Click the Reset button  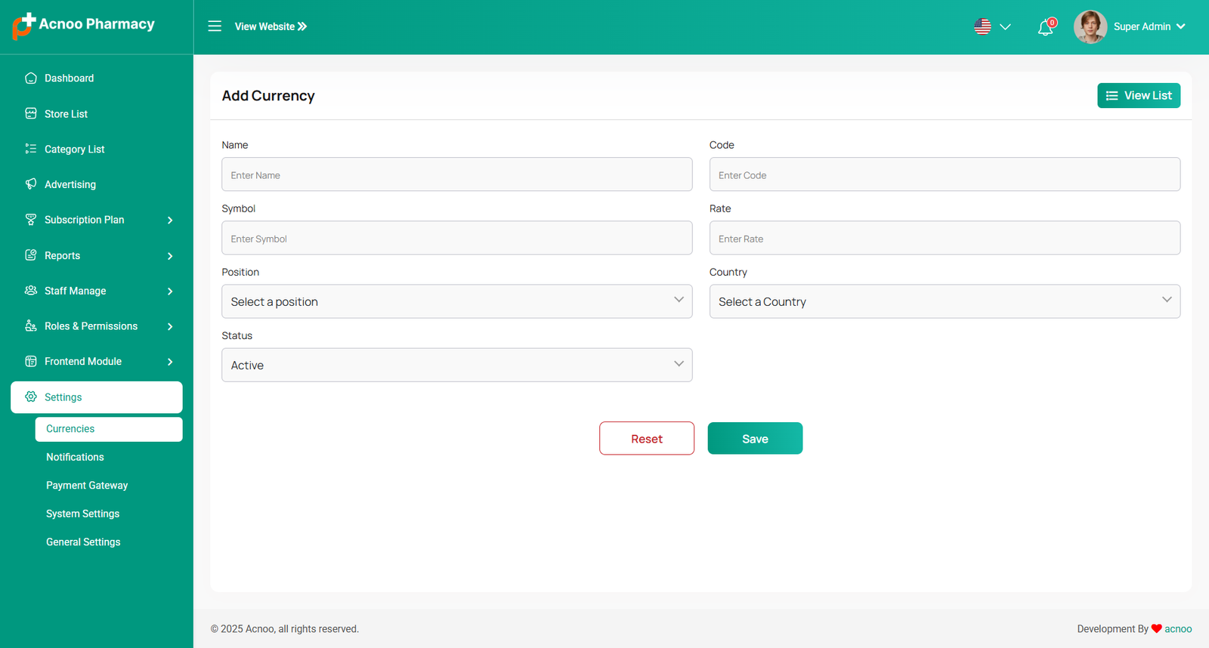point(647,438)
